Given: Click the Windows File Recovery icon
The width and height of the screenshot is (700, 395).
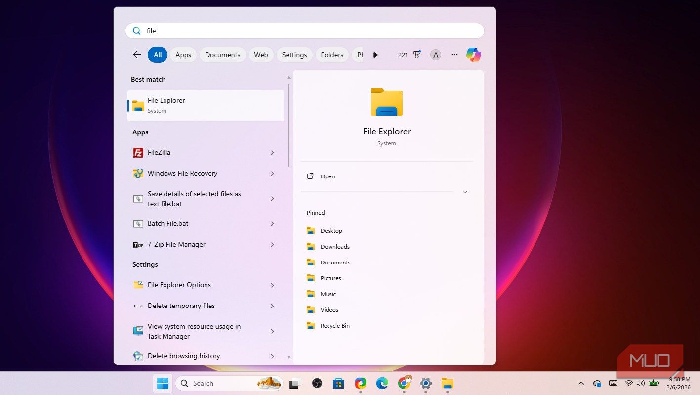Looking at the screenshot, I should [x=138, y=174].
